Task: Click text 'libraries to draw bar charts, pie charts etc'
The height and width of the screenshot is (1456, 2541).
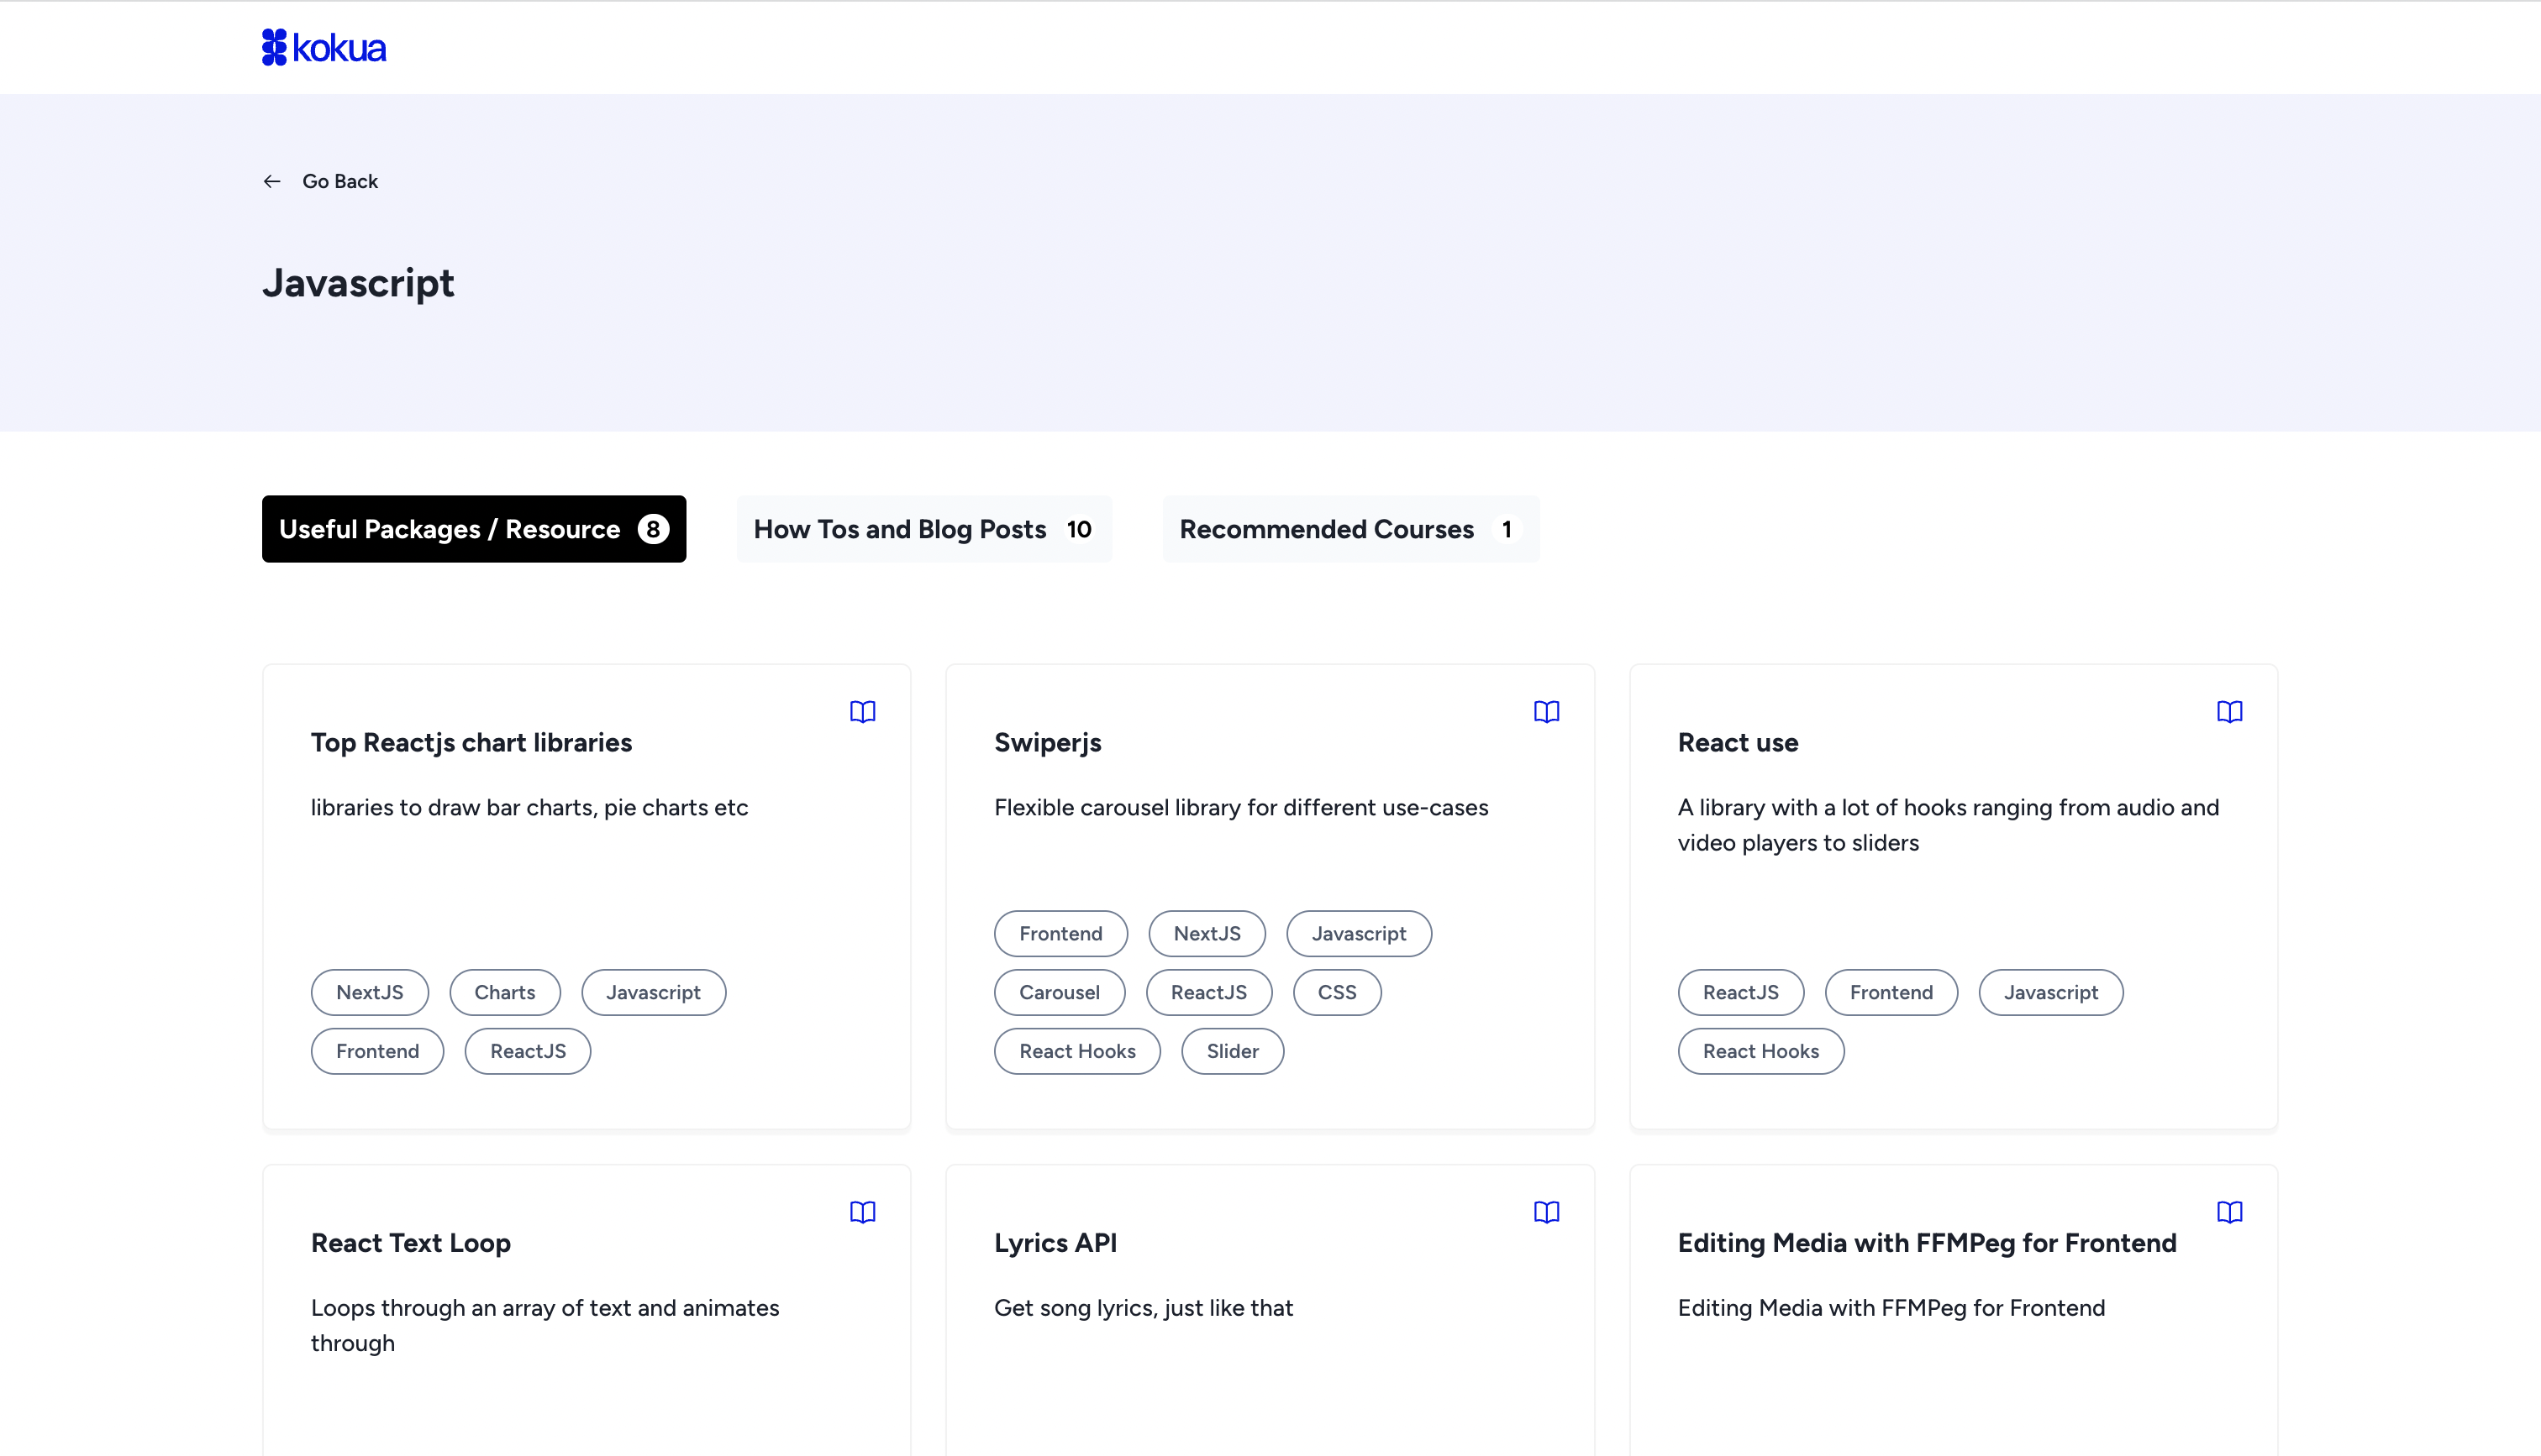Action: click(529, 807)
